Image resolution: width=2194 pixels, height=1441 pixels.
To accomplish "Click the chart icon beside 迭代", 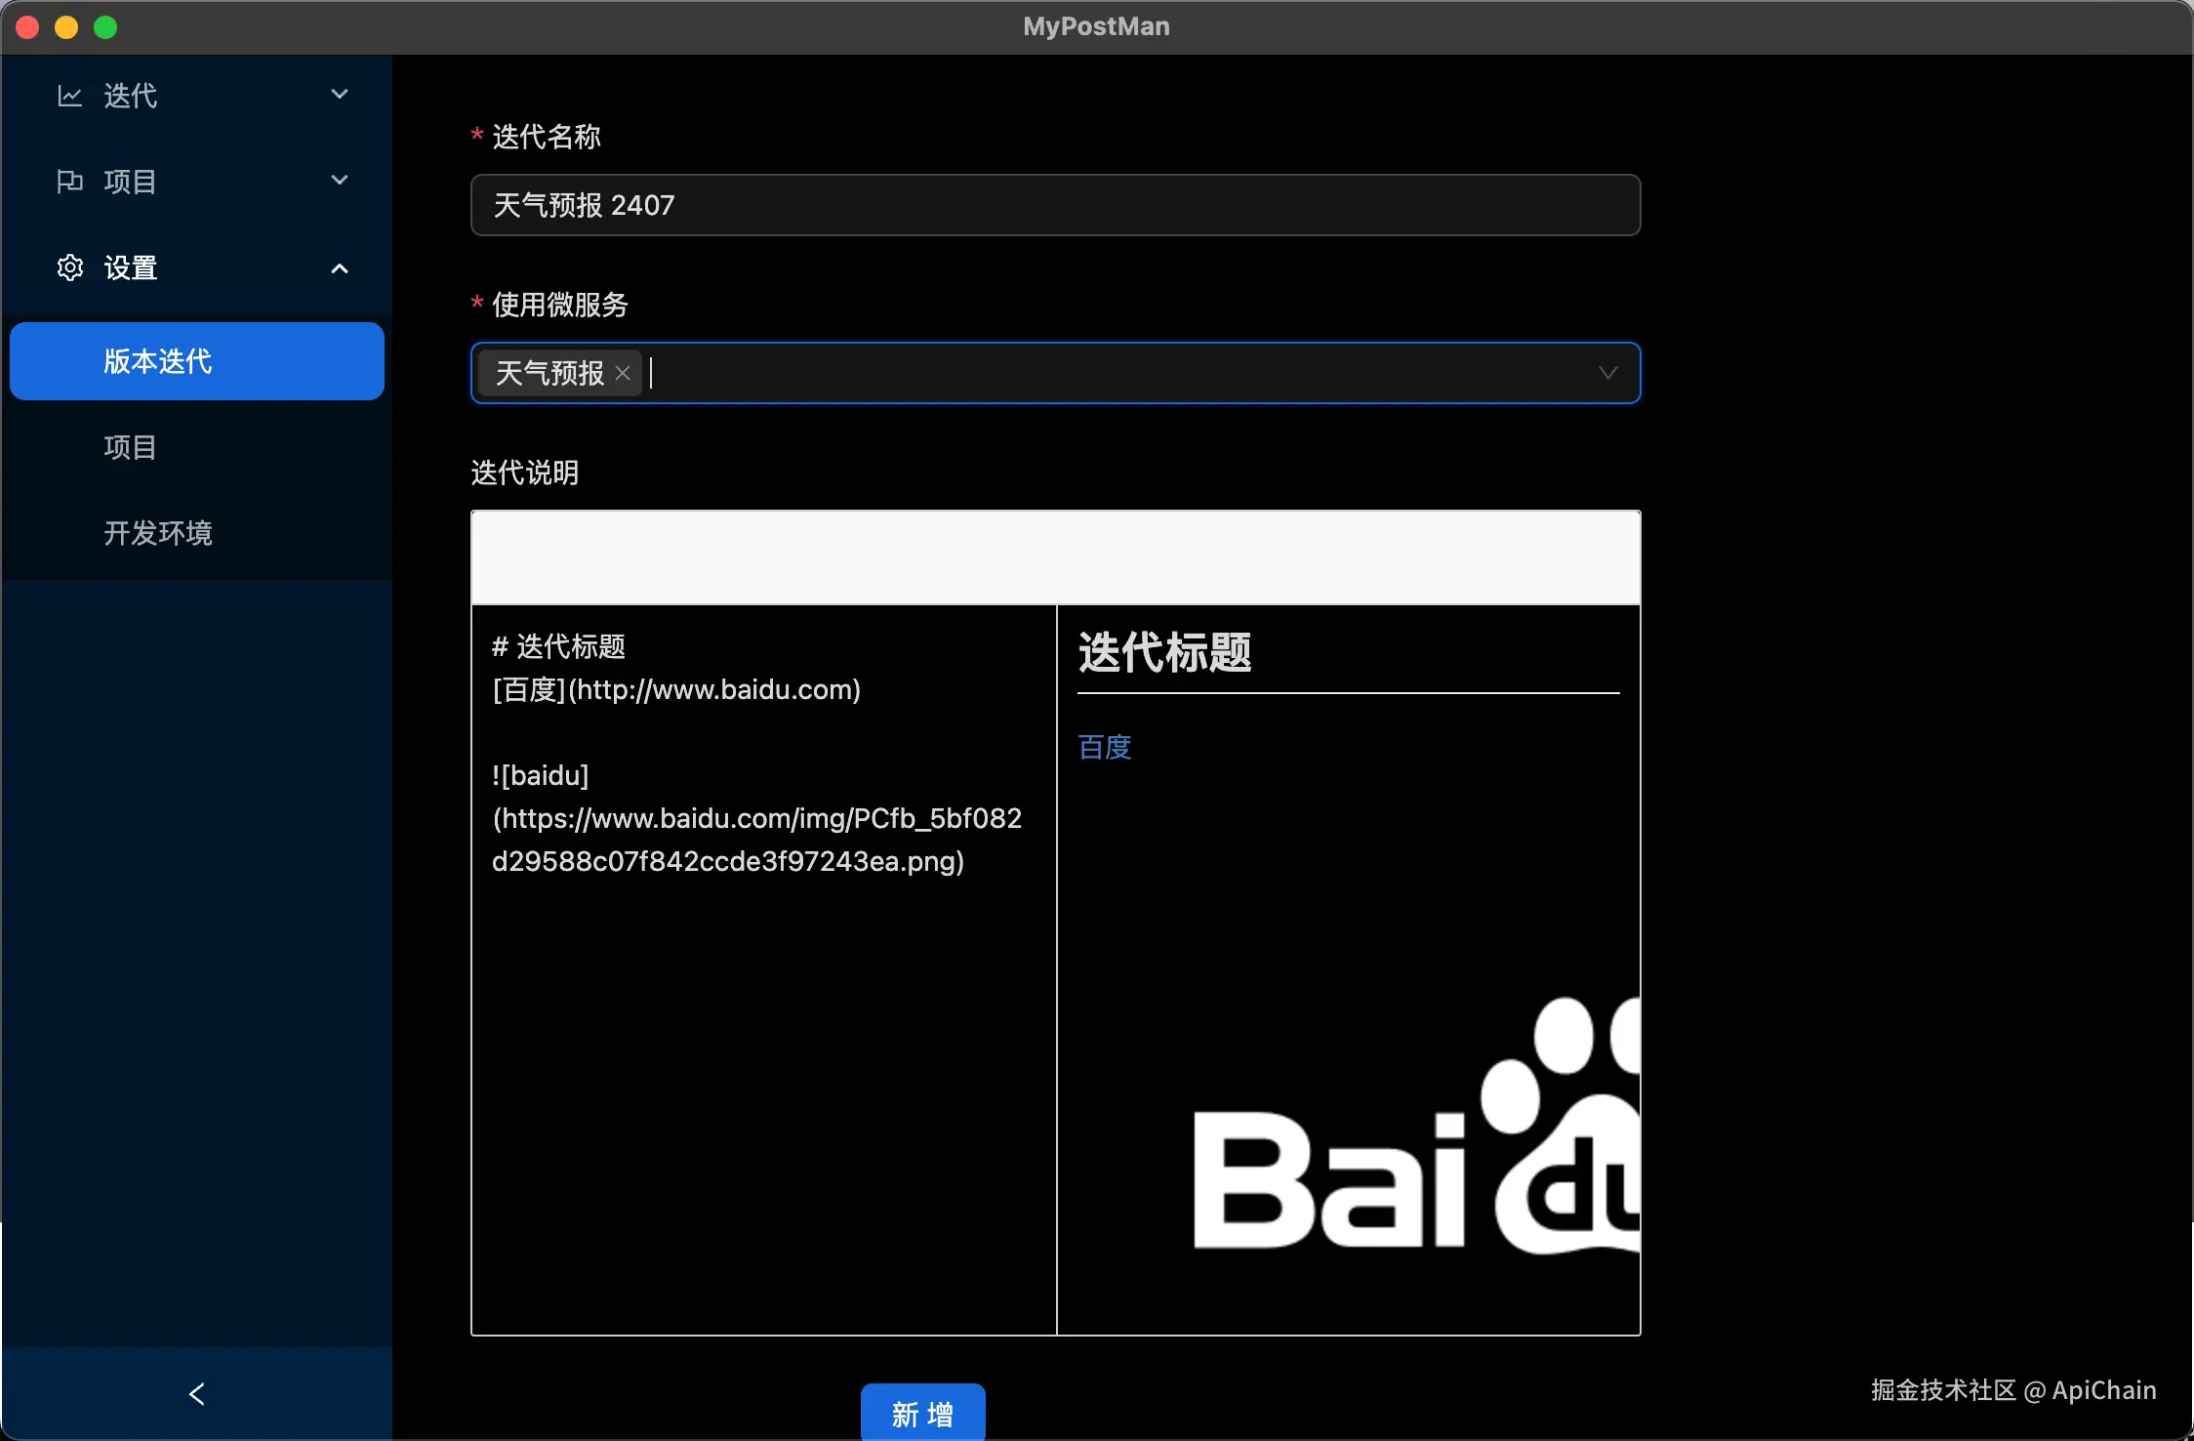I will pyautogui.click(x=69, y=96).
